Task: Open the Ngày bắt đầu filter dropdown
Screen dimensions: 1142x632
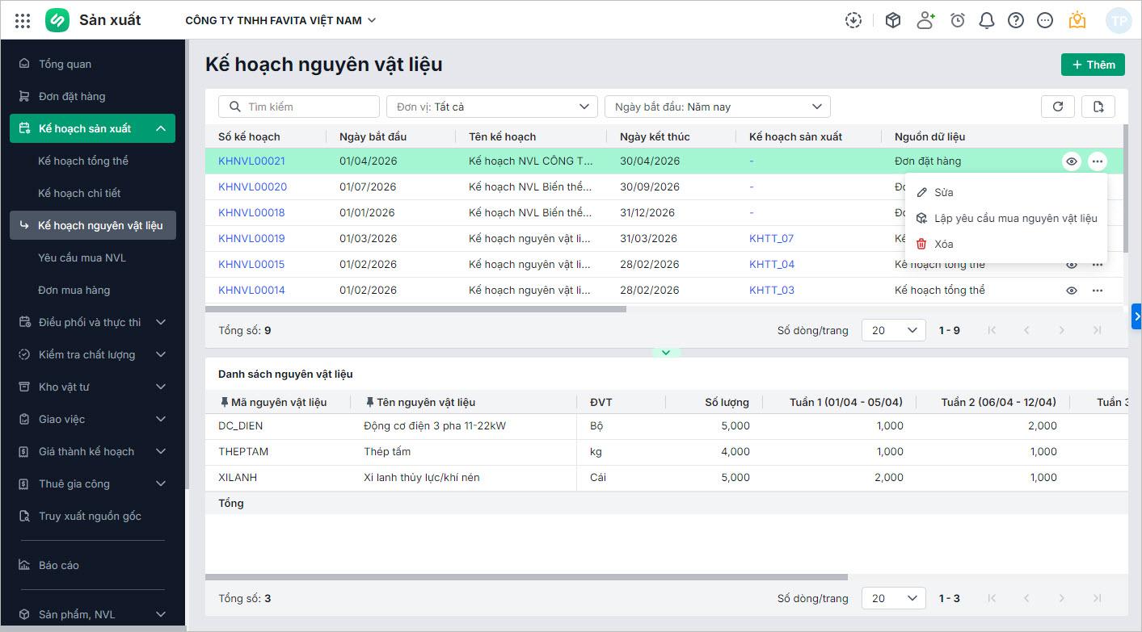Action: click(x=717, y=107)
